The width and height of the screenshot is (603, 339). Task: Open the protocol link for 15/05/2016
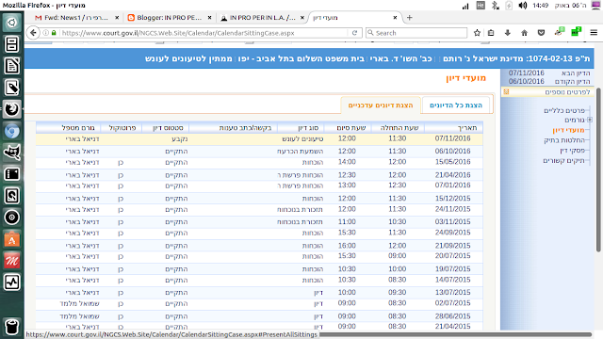point(121,163)
